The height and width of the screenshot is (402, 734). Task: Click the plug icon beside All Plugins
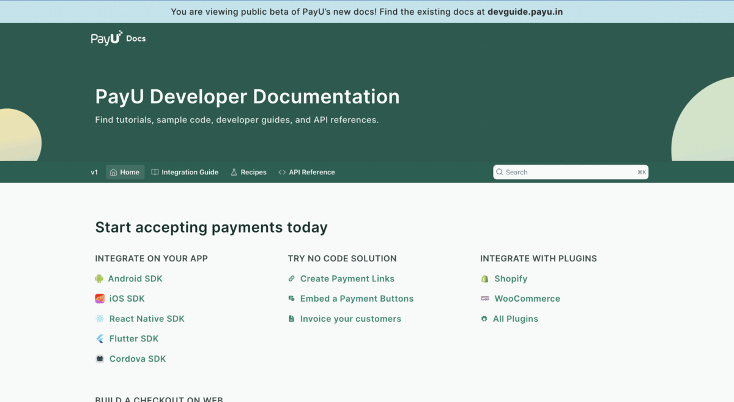coord(484,319)
